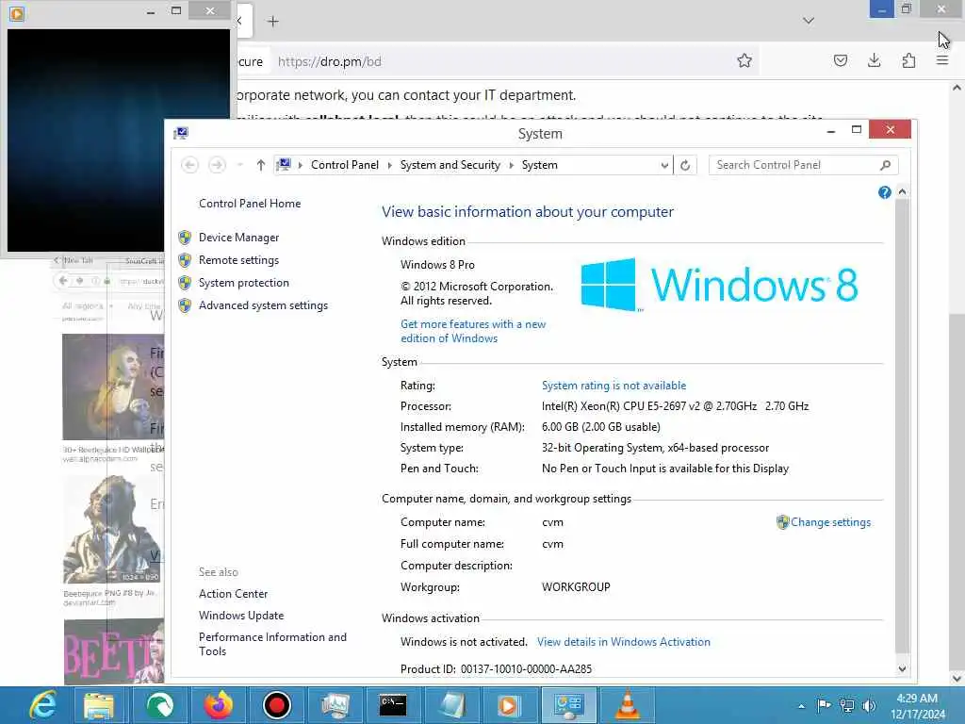Open a new Firefox tab with plus

pos(272,22)
